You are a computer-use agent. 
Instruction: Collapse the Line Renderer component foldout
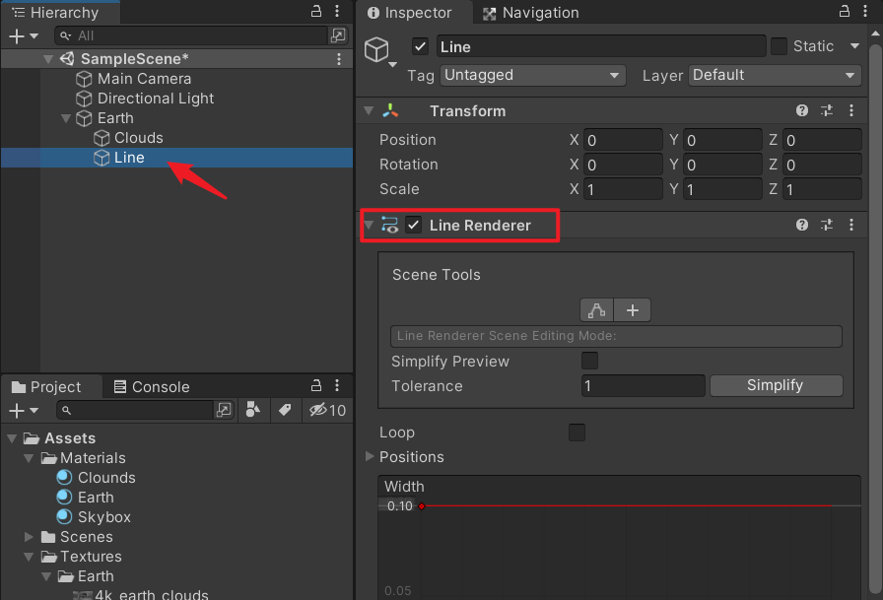pos(369,226)
